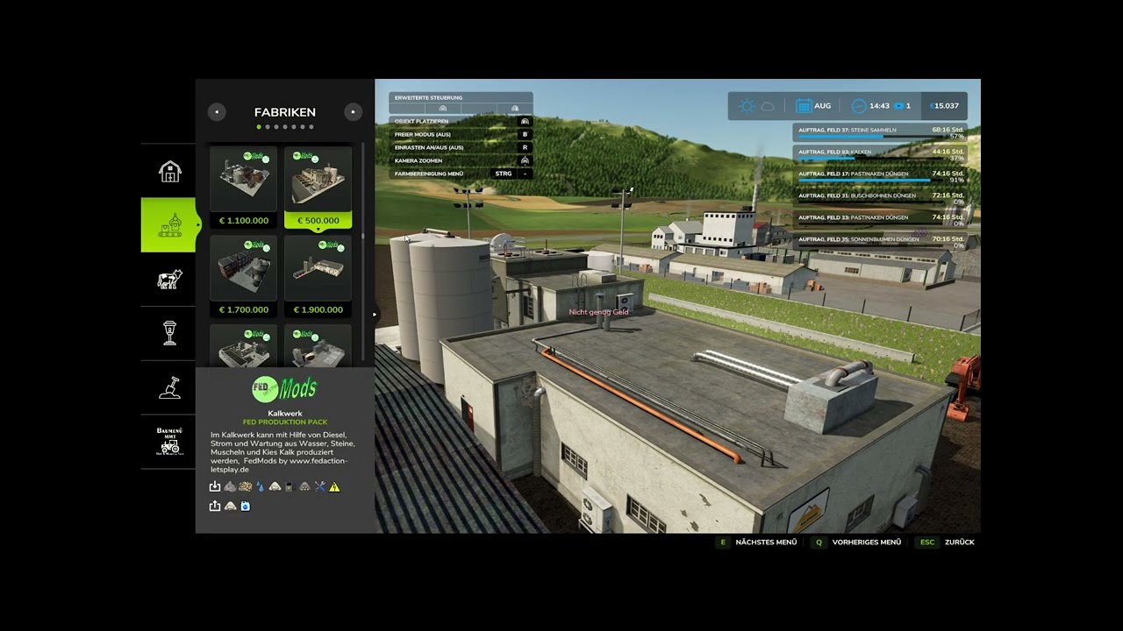The width and height of the screenshot is (1123, 631).
Task: Click the blue canister output icon
Action: point(245,506)
